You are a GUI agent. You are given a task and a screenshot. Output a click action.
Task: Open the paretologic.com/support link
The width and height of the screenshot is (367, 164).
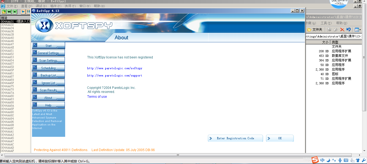115,76
